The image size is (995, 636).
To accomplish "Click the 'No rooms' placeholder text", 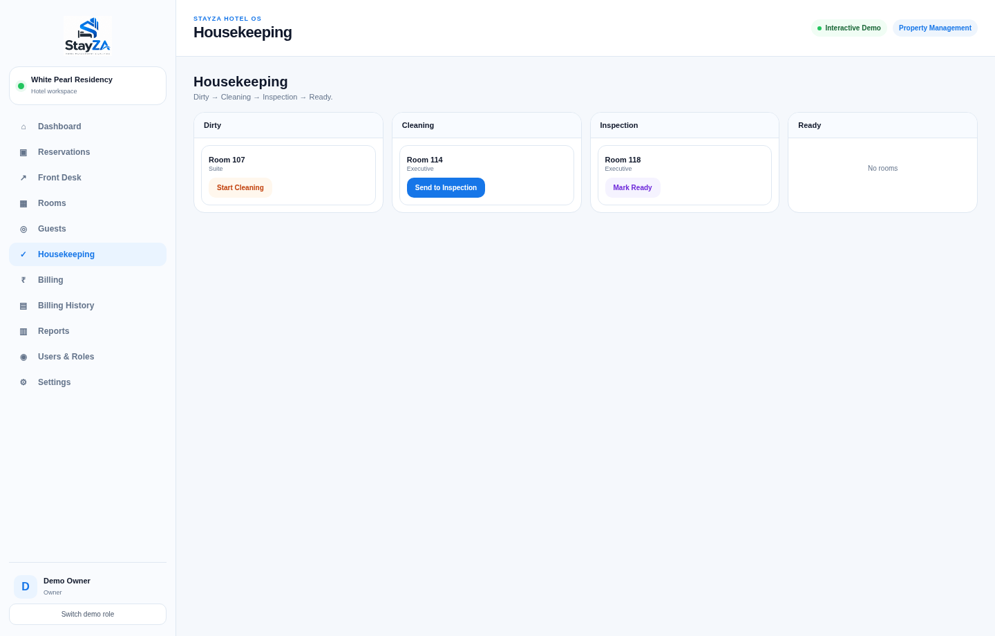I will point(883,169).
